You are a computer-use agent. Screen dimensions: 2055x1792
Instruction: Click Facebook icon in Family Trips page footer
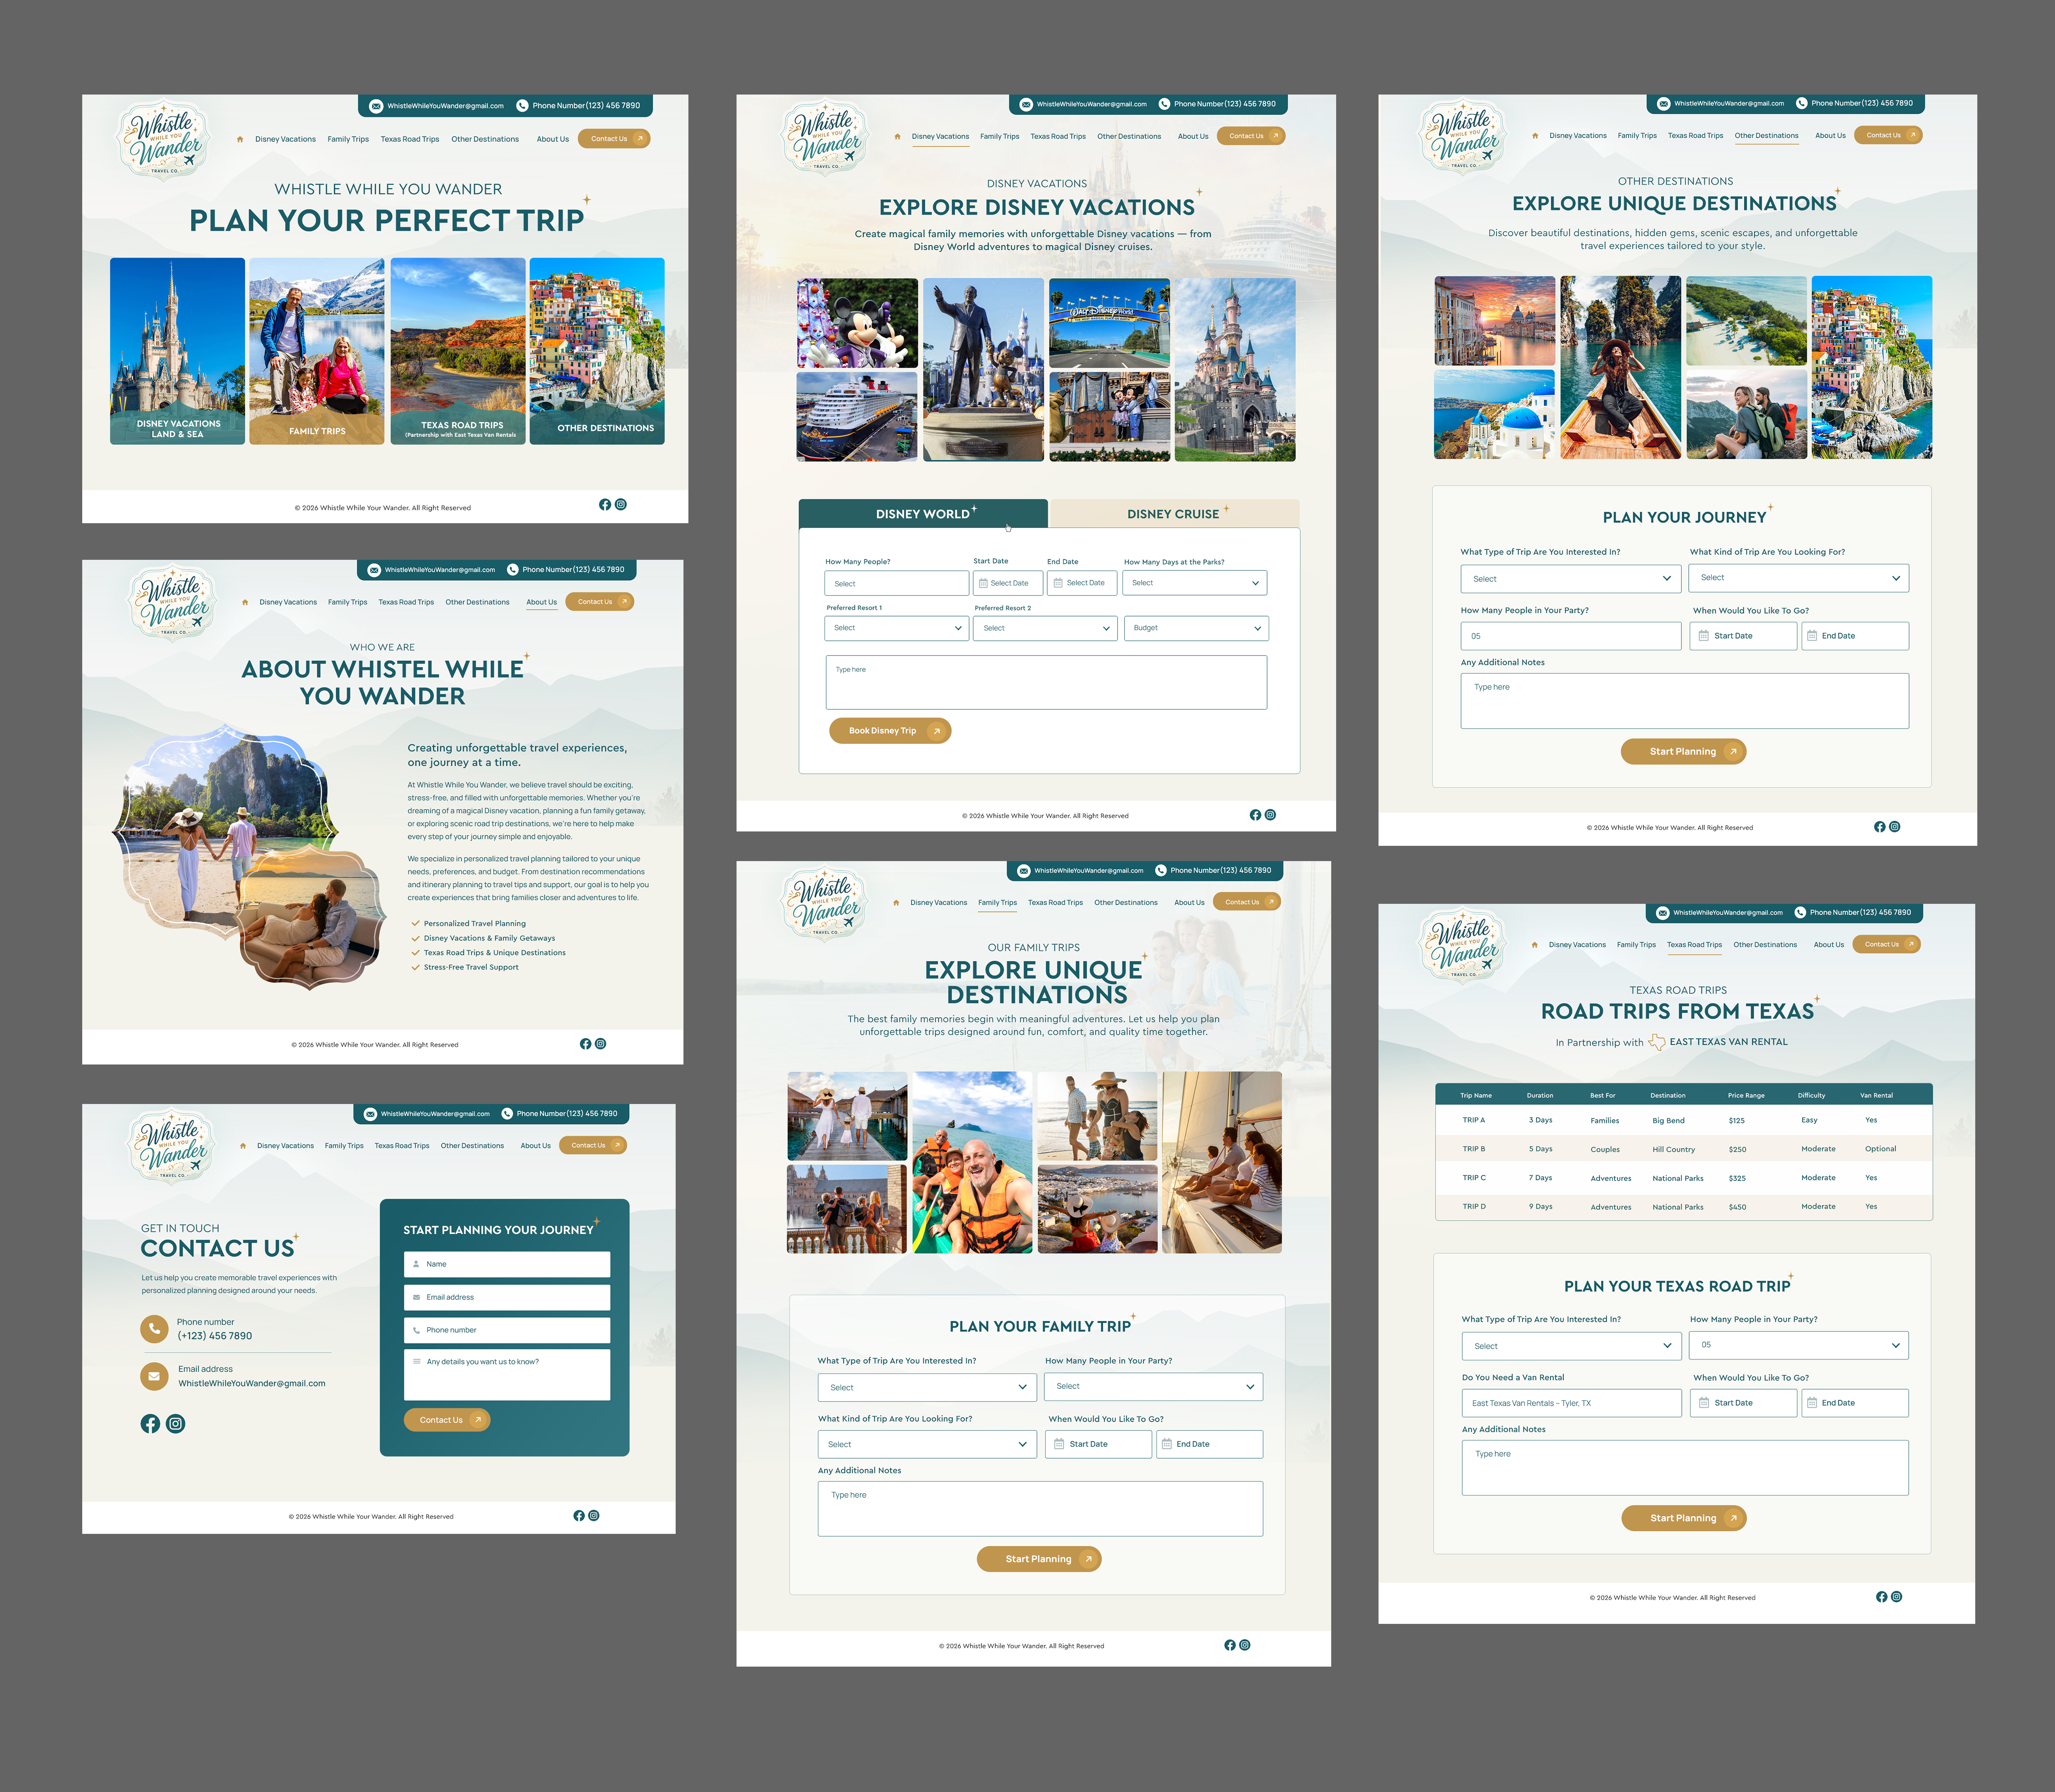coord(1230,1645)
